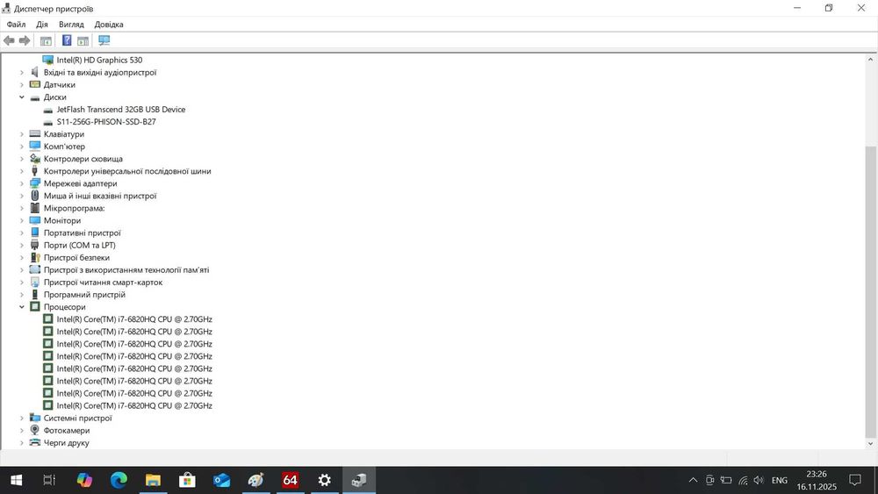
Task: Open the Файл menu
Action: 16,24
